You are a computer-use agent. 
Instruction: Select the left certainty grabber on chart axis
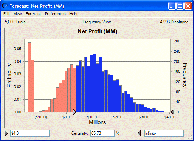(75, 112)
